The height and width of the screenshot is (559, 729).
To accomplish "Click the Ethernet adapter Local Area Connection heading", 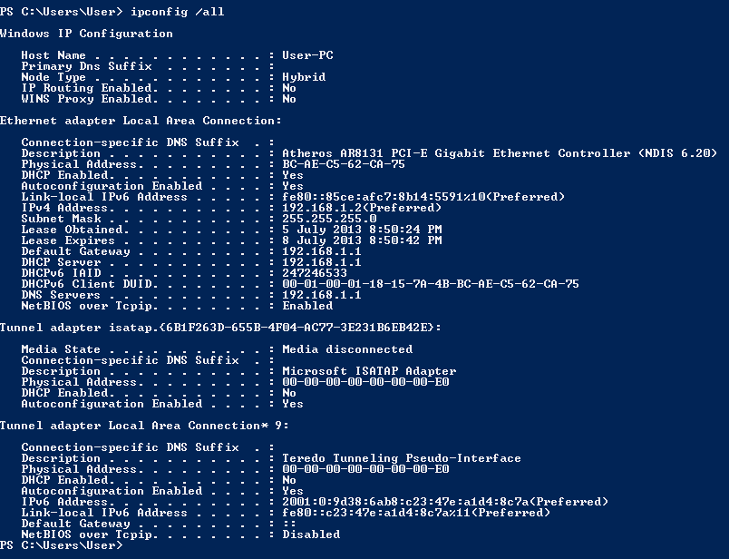I will coord(141,121).
